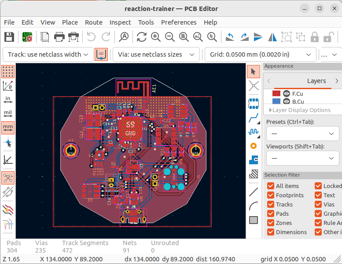Hide the F.Cu layer via eye icon
Image resolution: width=342 pixels, height=264 pixels.
pyautogui.click(x=287, y=94)
